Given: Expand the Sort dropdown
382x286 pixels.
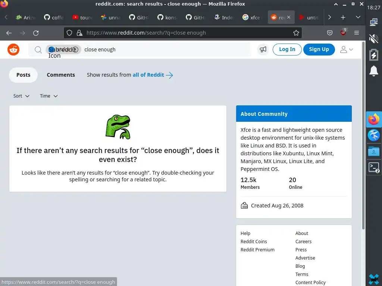Looking at the screenshot, I should coord(21,96).
